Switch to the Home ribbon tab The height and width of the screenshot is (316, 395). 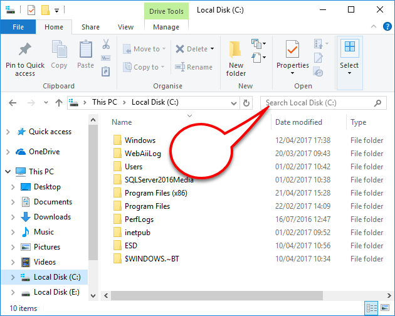pyautogui.click(x=54, y=27)
